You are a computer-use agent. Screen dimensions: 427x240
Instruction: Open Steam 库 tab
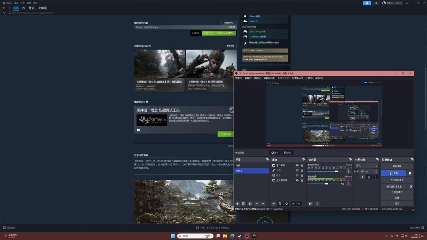tap(24, 8)
